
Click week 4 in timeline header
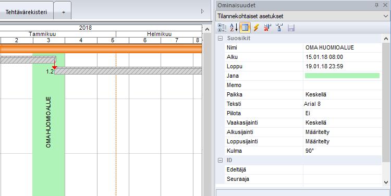(81, 40)
